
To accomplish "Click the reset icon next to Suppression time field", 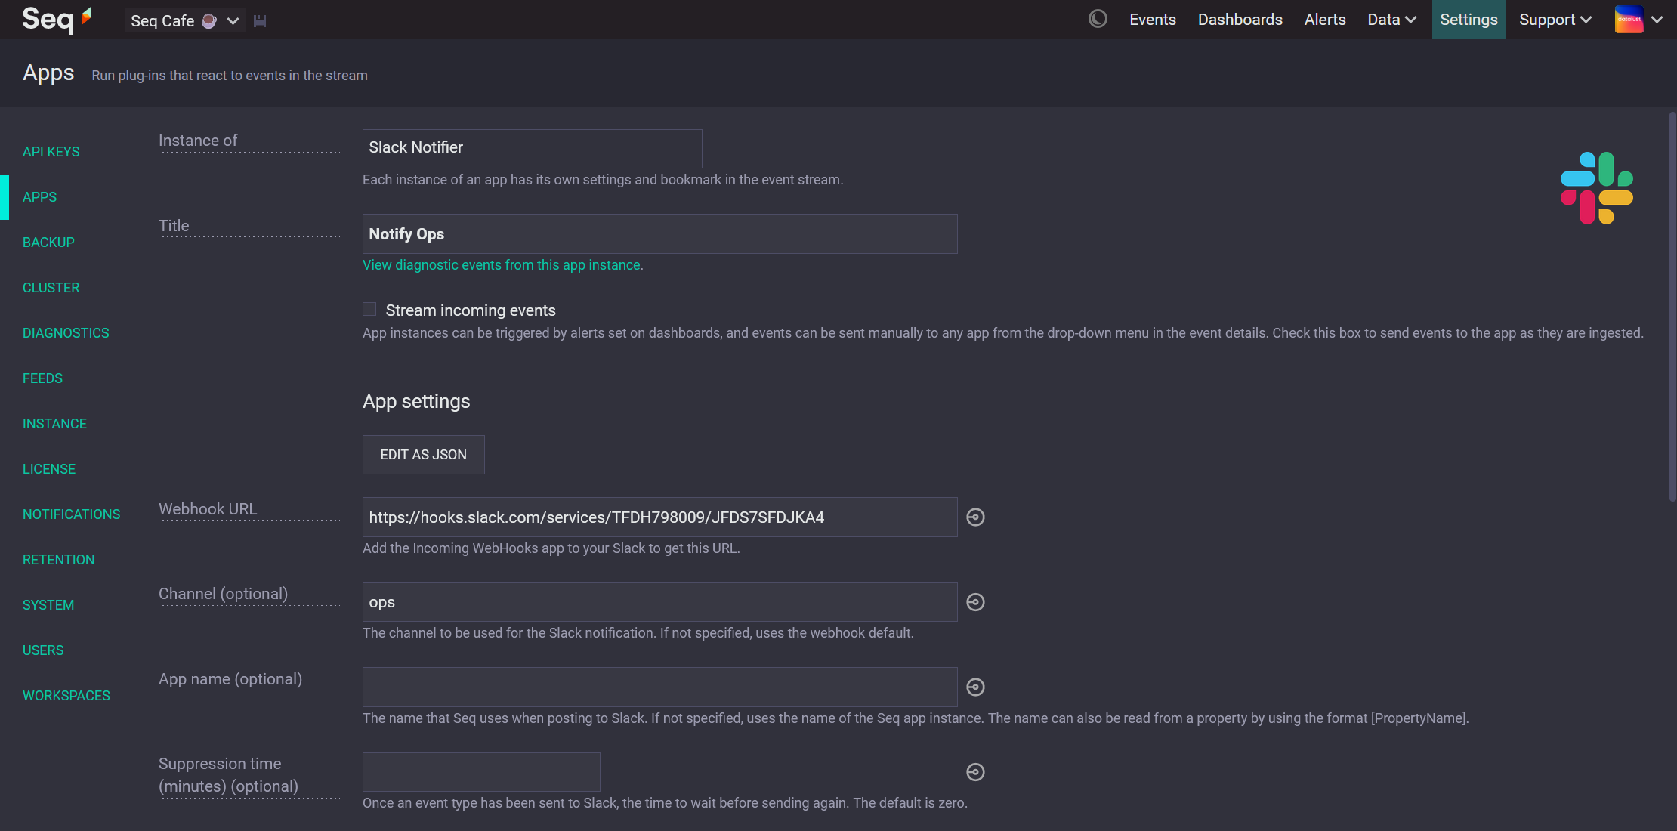I will pos(974,771).
